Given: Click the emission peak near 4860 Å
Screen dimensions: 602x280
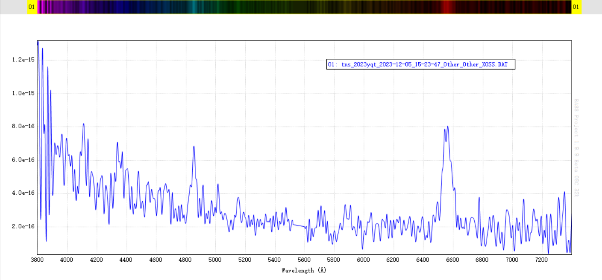Looking at the screenshot, I should (x=194, y=147).
